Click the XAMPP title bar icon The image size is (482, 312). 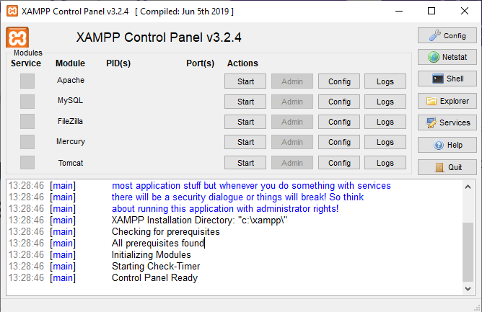10,11
